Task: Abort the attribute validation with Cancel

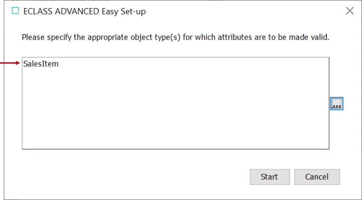Action: click(x=317, y=177)
